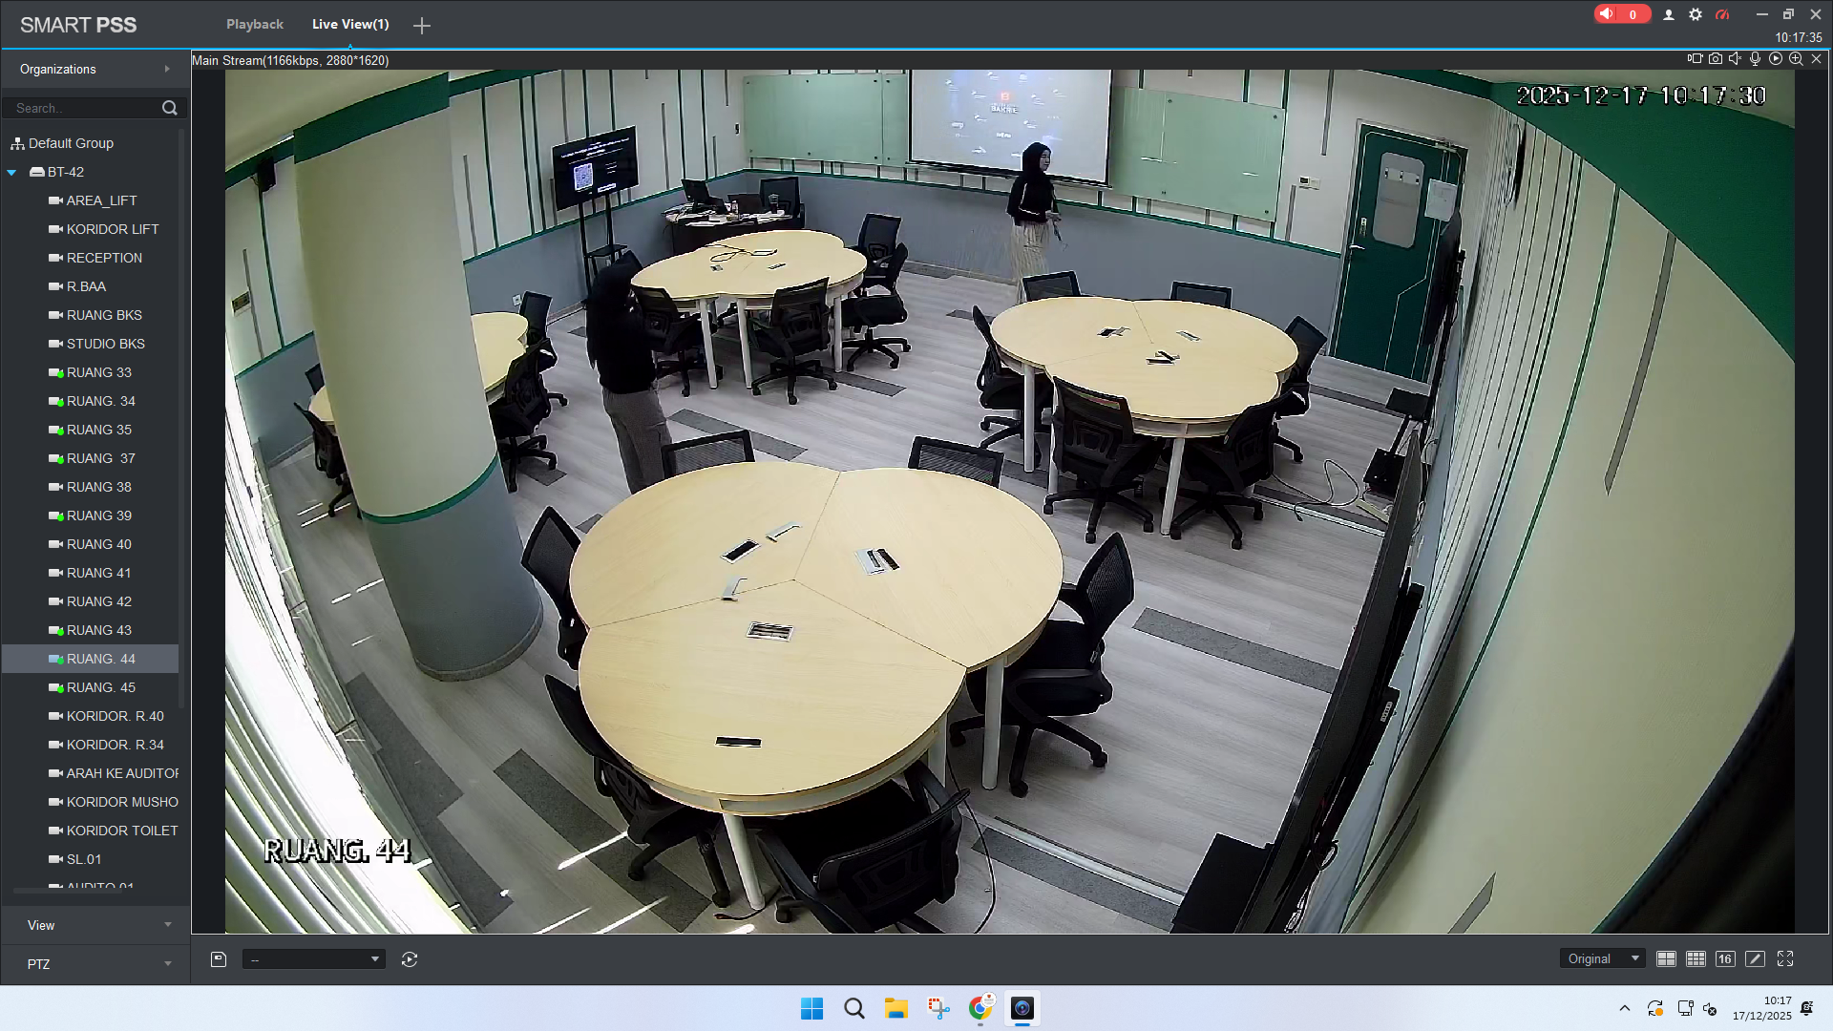1833x1031 pixels.
Task: Open File Explorer from taskbar
Action: [x=896, y=1008]
